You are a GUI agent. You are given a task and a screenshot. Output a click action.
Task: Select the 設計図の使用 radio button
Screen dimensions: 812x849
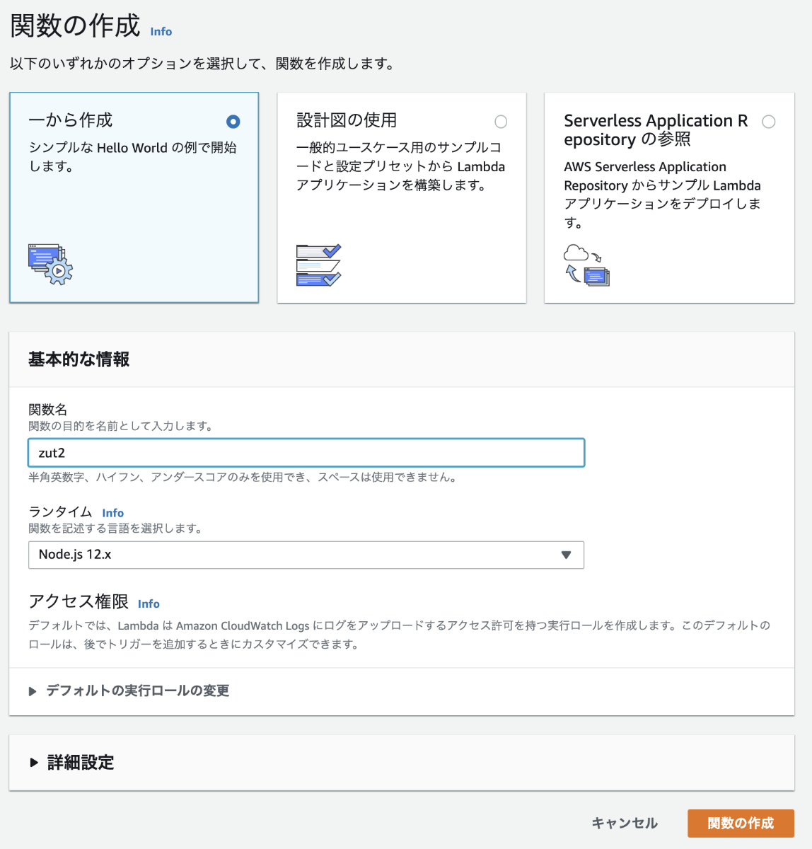(501, 122)
